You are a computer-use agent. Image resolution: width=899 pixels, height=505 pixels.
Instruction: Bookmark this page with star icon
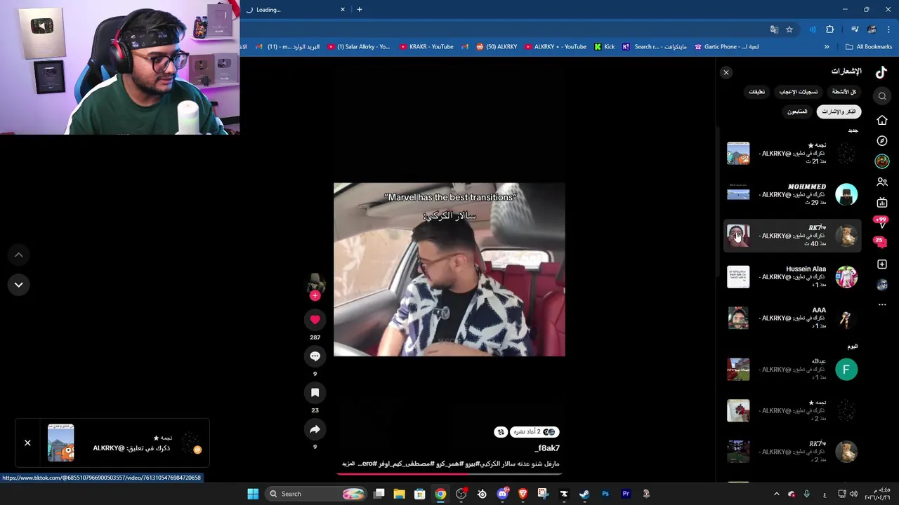pos(789,29)
